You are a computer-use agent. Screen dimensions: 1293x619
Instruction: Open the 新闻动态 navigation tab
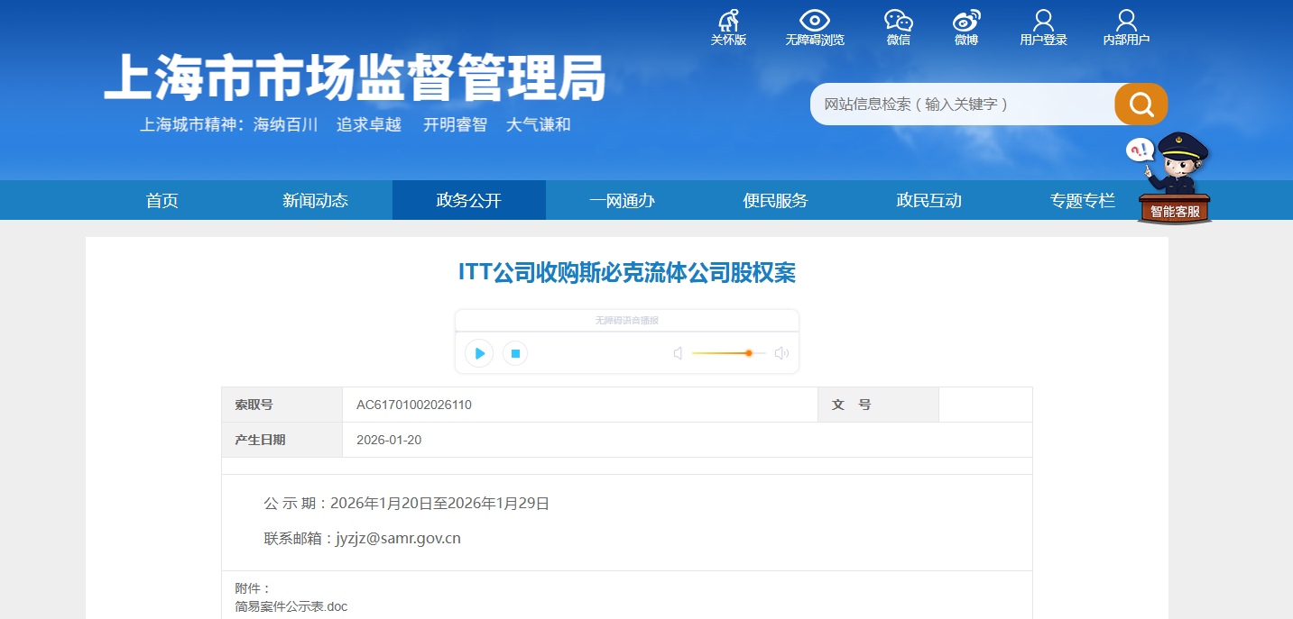click(316, 200)
